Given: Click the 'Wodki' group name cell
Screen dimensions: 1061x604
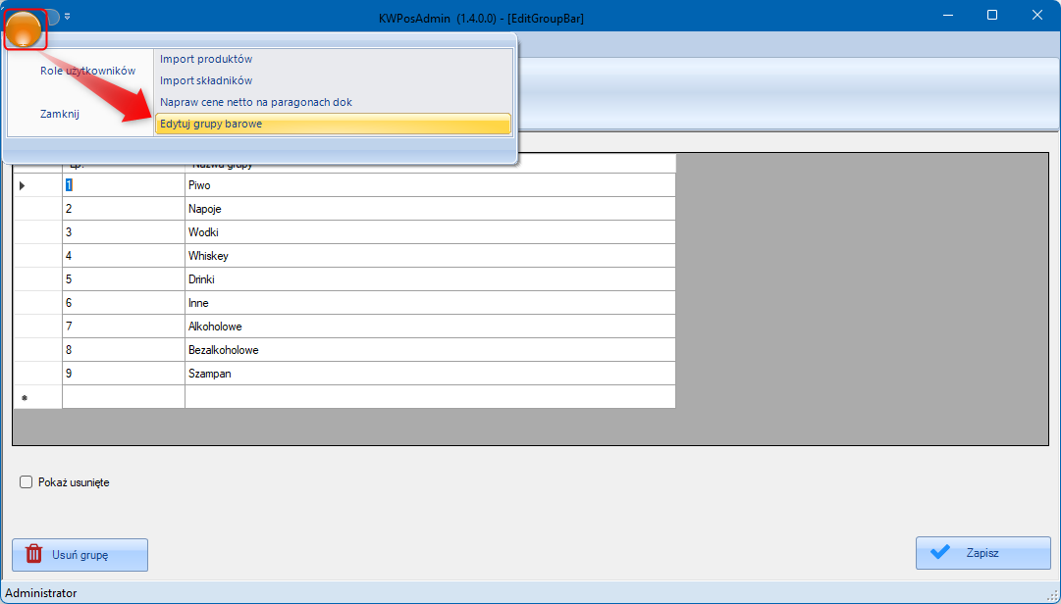Looking at the screenshot, I should tap(429, 232).
